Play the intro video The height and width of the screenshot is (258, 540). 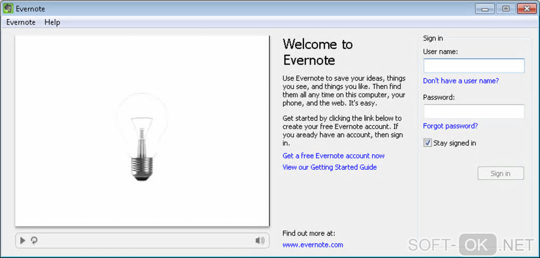pyautogui.click(x=23, y=241)
